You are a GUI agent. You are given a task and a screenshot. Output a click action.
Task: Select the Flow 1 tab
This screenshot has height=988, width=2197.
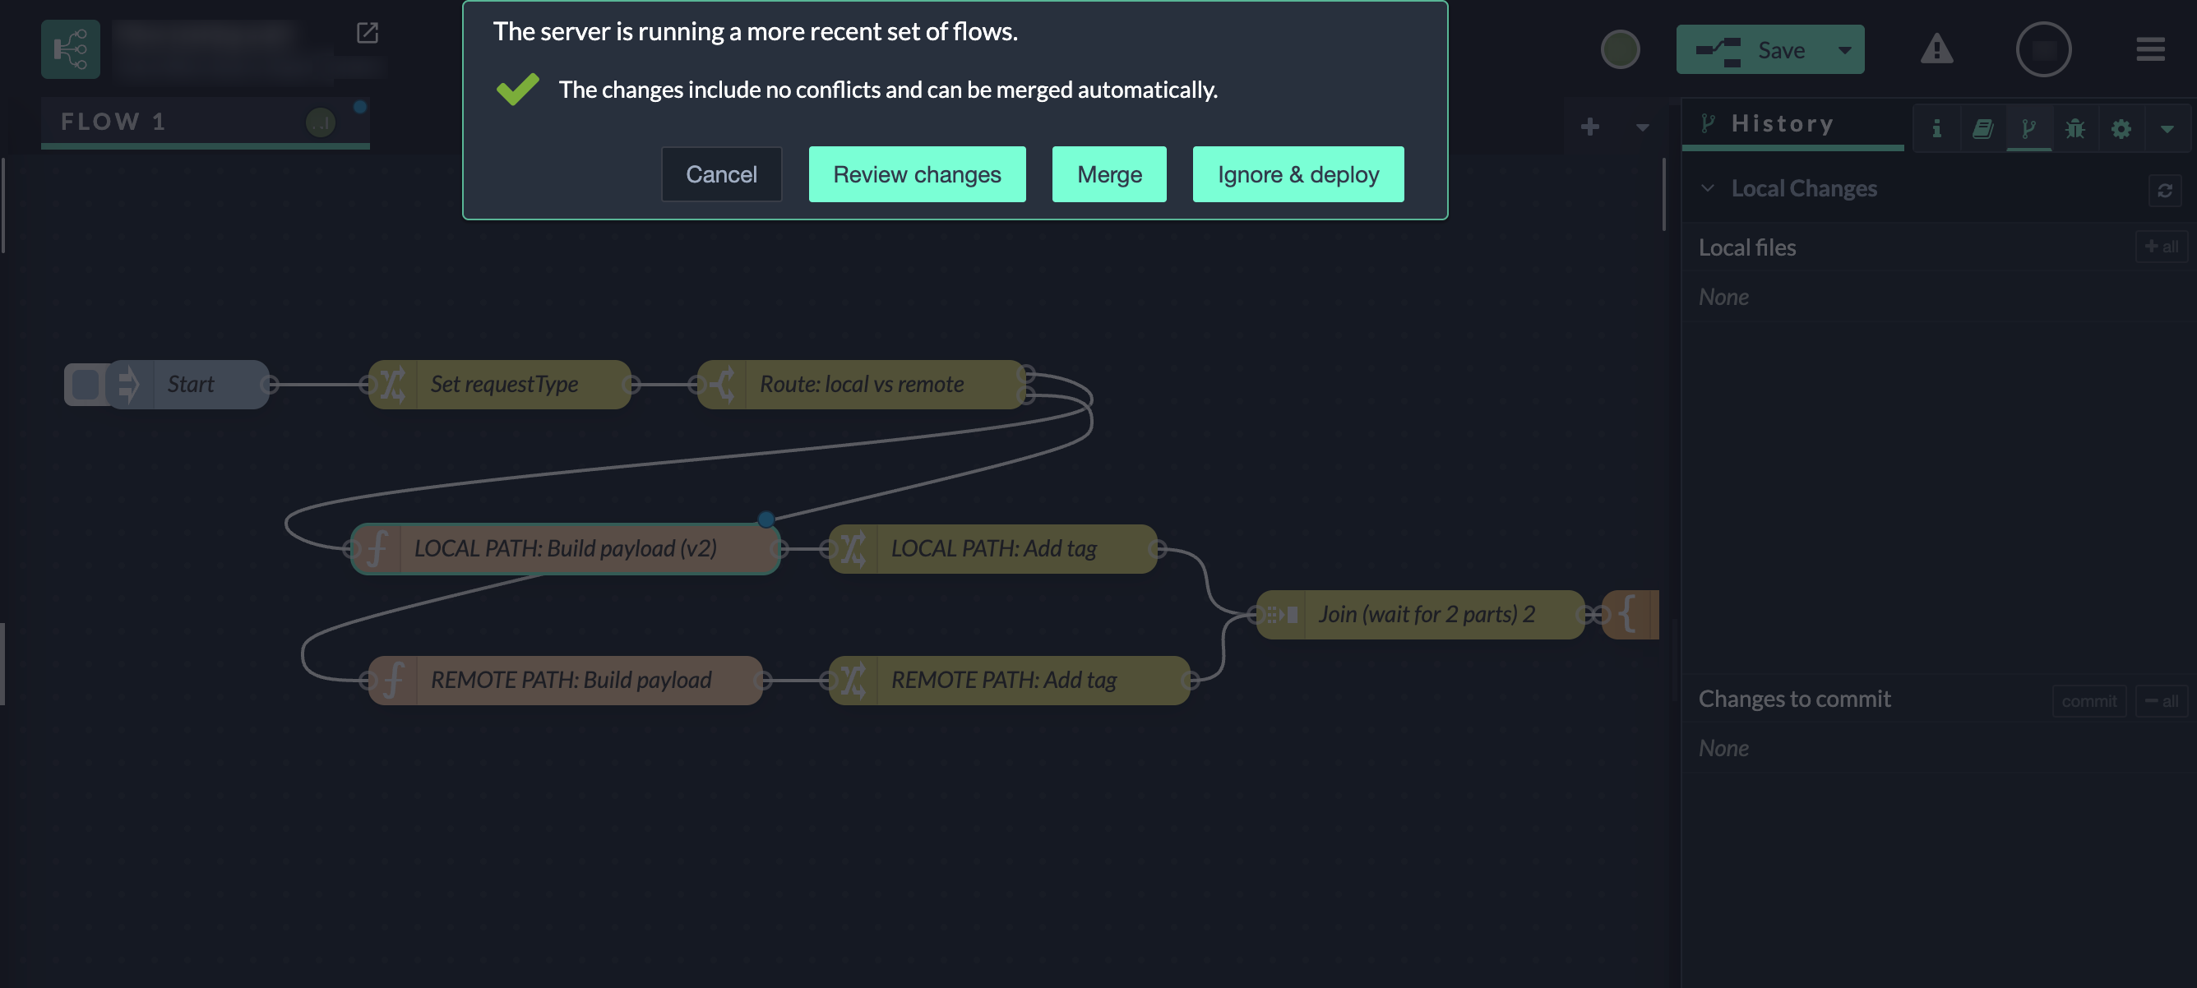pos(113,122)
